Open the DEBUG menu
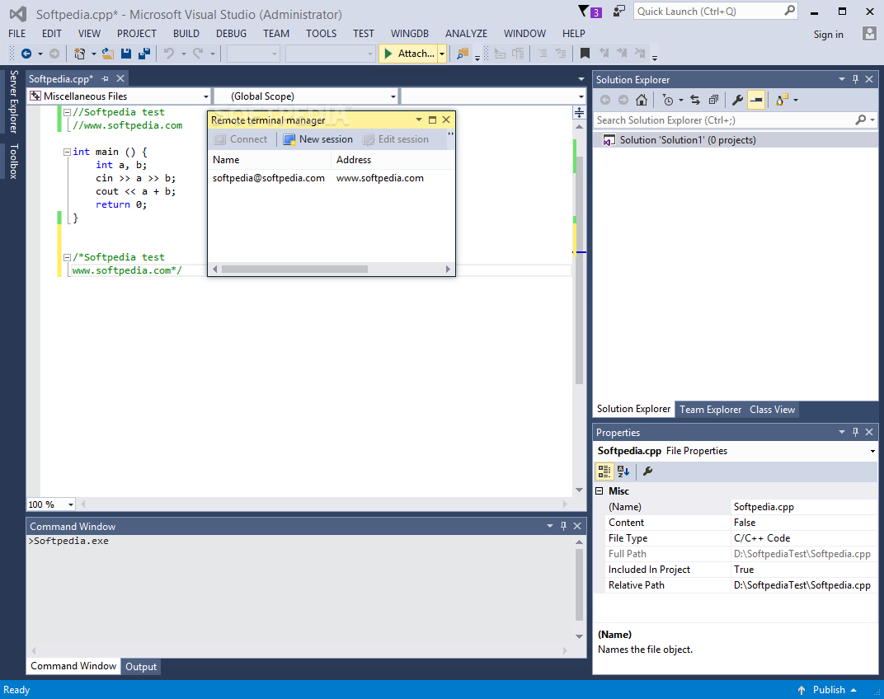The image size is (884, 699). coord(231,34)
